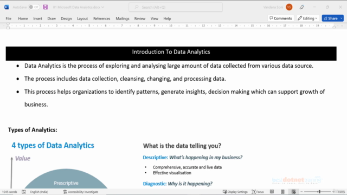Toggle the AutoSave switch

pyautogui.click(x=34, y=7)
